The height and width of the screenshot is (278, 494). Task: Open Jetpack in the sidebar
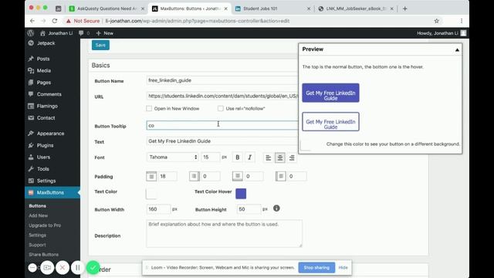point(46,43)
